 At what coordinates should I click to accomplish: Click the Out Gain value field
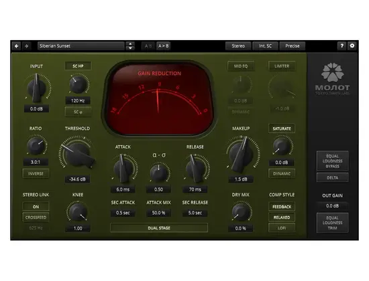[x=332, y=206]
